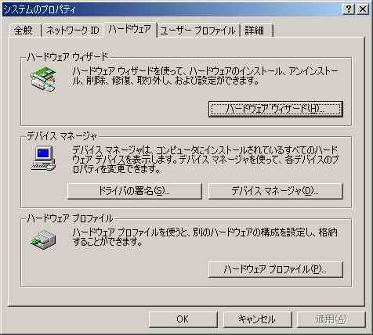Screen dimensions: 373x335
Task: Open ドライバの署名(S)... settings
Action: 135,191
